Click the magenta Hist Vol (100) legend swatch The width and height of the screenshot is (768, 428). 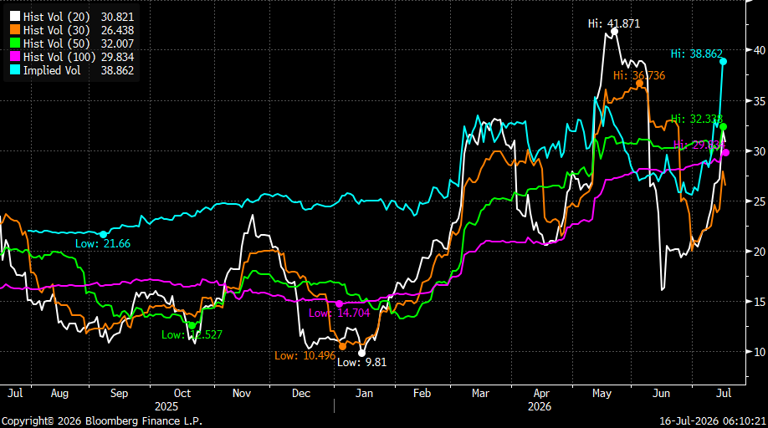point(15,57)
